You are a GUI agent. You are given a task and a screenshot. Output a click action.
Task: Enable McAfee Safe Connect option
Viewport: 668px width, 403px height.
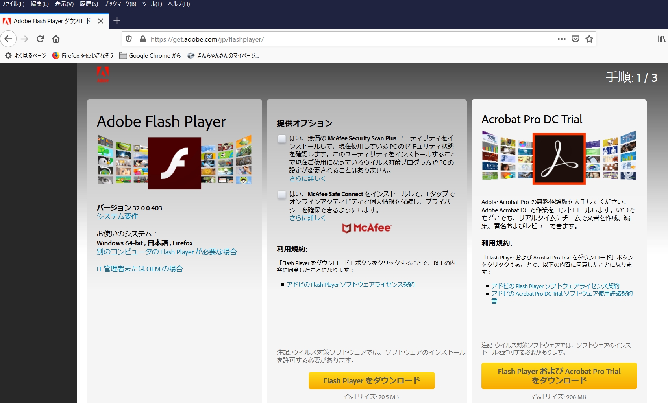tap(282, 194)
